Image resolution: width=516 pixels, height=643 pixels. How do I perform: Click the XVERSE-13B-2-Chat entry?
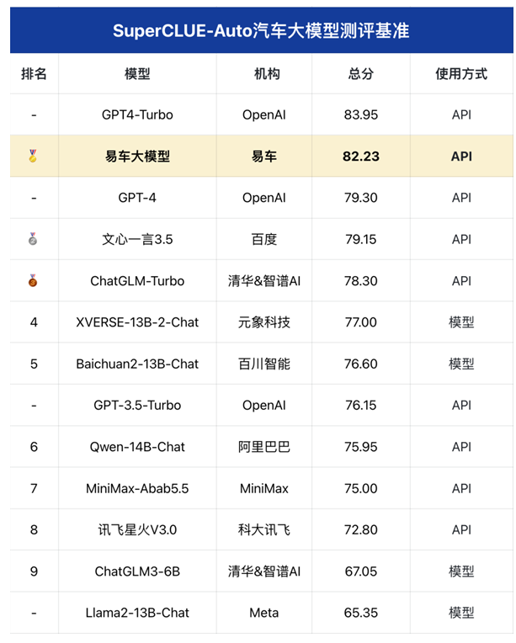click(x=137, y=322)
